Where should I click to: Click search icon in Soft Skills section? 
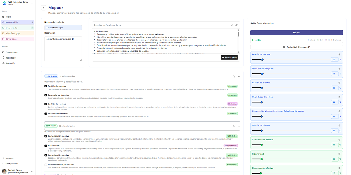pos(233,126)
